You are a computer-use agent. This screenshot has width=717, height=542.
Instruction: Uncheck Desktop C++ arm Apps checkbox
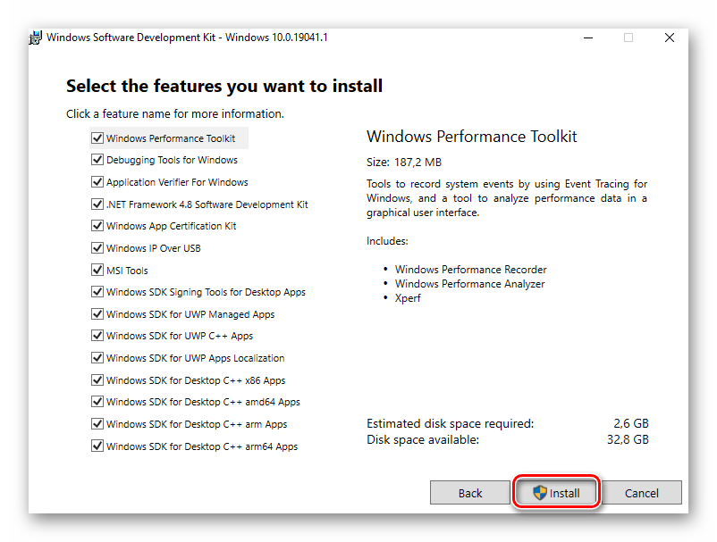97,424
